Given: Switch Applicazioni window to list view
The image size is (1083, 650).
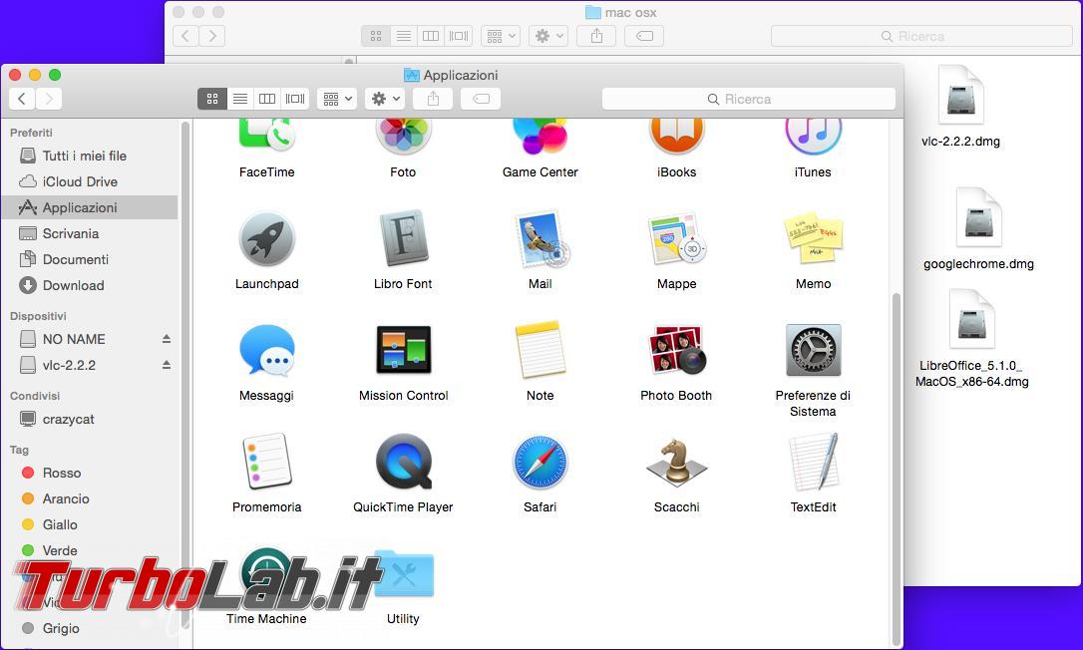Looking at the screenshot, I should [239, 99].
